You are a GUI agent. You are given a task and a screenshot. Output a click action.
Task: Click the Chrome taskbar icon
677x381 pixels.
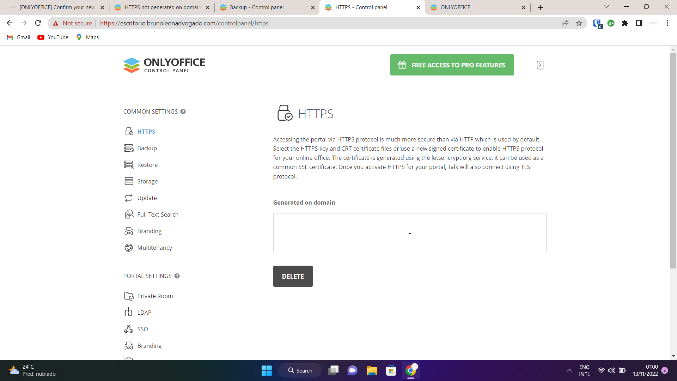tap(410, 370)
